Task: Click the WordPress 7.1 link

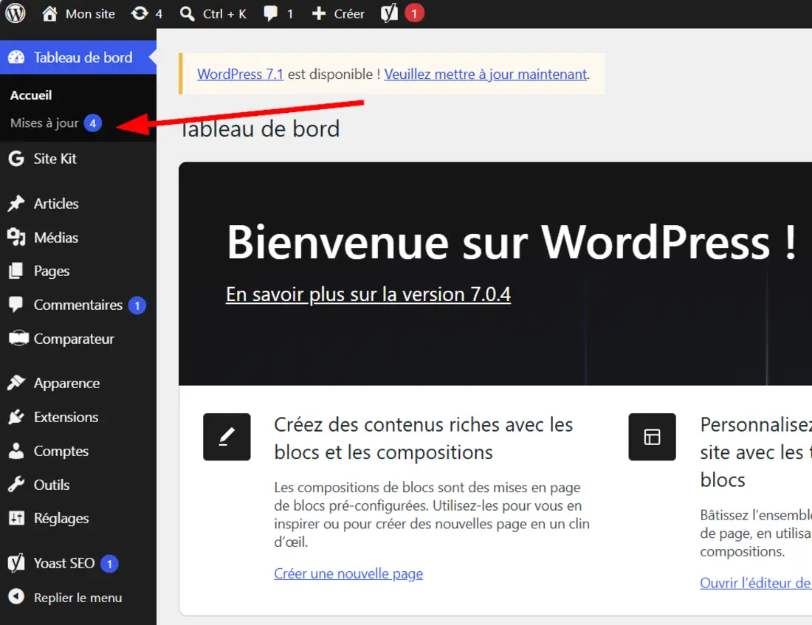Action: [241, 74]
